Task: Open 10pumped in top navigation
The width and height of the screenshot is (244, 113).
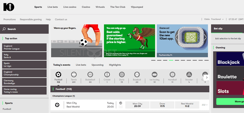Action: coord(137,7)
